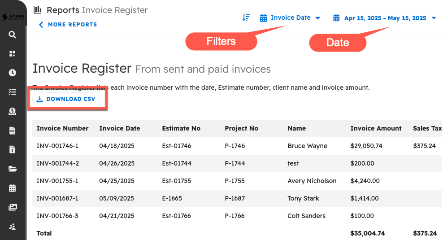Open the calendar icon in sidebar

(x=13, y=188)
